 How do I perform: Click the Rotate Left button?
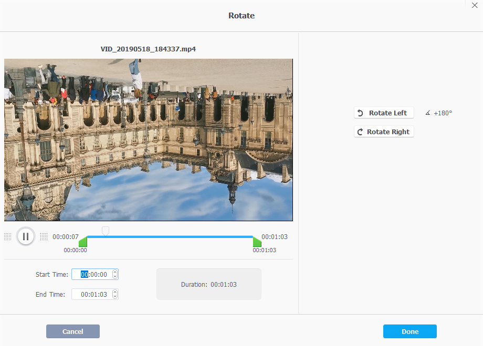(384, 113)
